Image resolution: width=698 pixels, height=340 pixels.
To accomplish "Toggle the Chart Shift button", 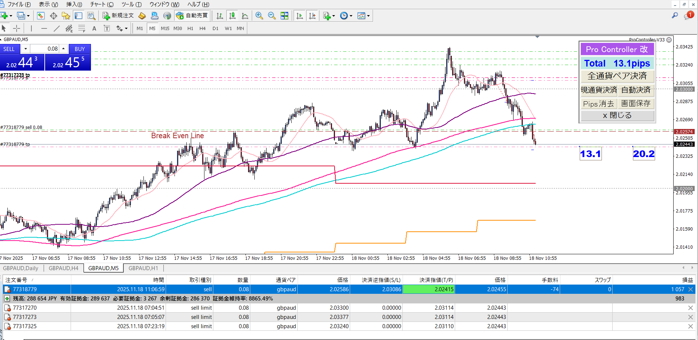I will (312, 16).
